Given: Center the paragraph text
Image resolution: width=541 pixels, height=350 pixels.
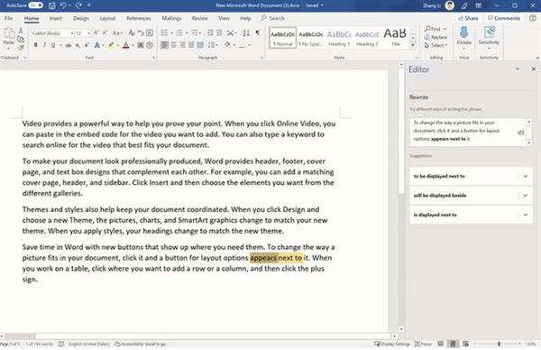Looking at the screenshot, I should (x=173, y=45).
